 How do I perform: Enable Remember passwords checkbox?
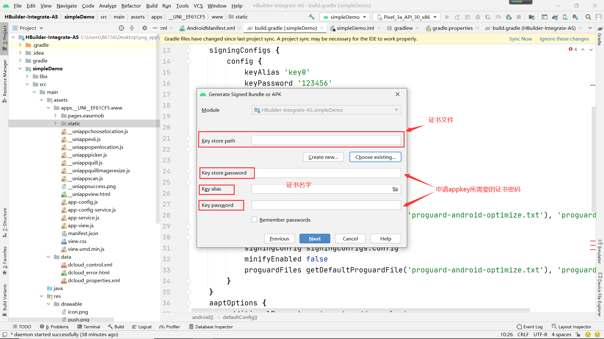[254, 220]
